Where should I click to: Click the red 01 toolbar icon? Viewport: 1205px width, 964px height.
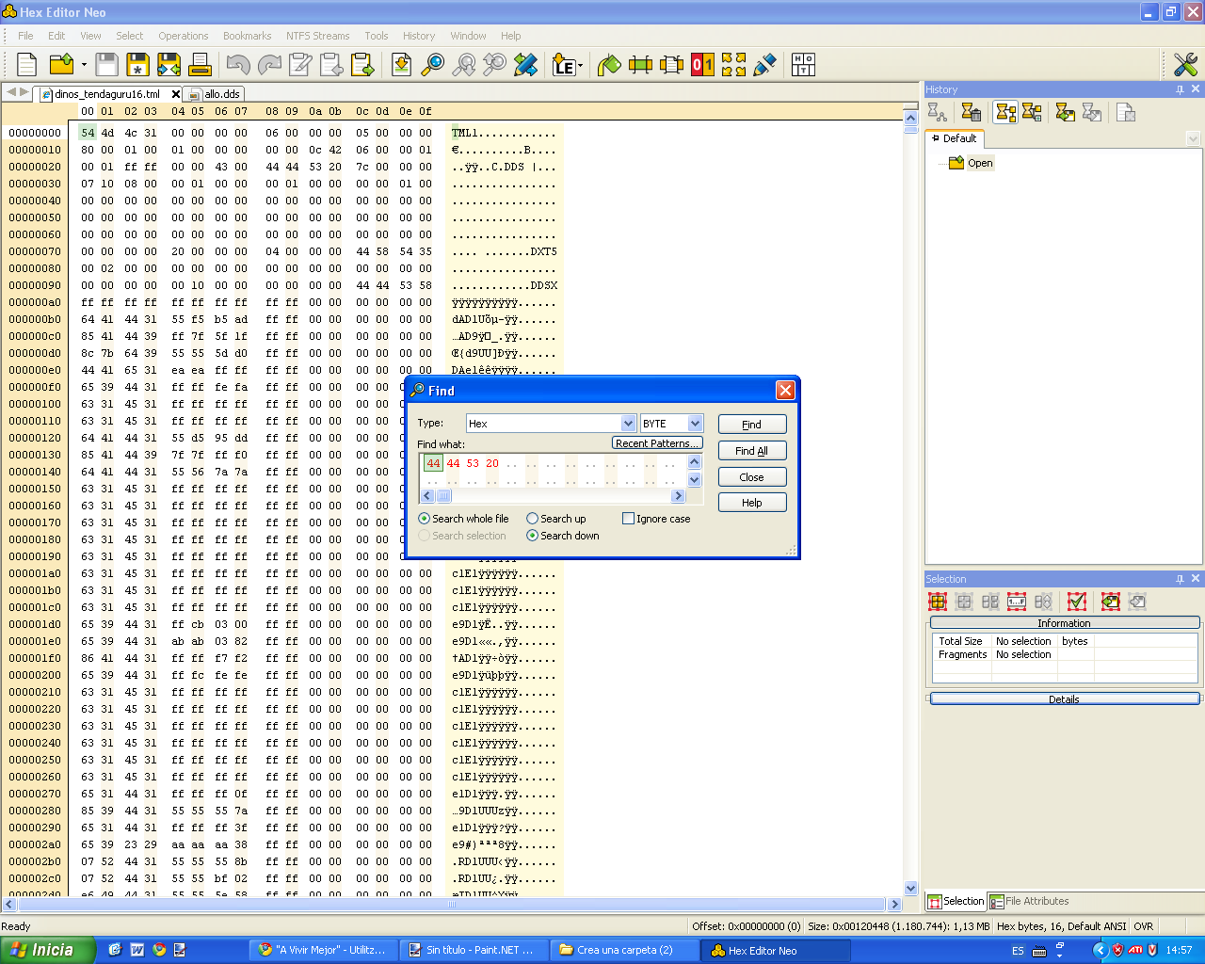pos(702,65)
